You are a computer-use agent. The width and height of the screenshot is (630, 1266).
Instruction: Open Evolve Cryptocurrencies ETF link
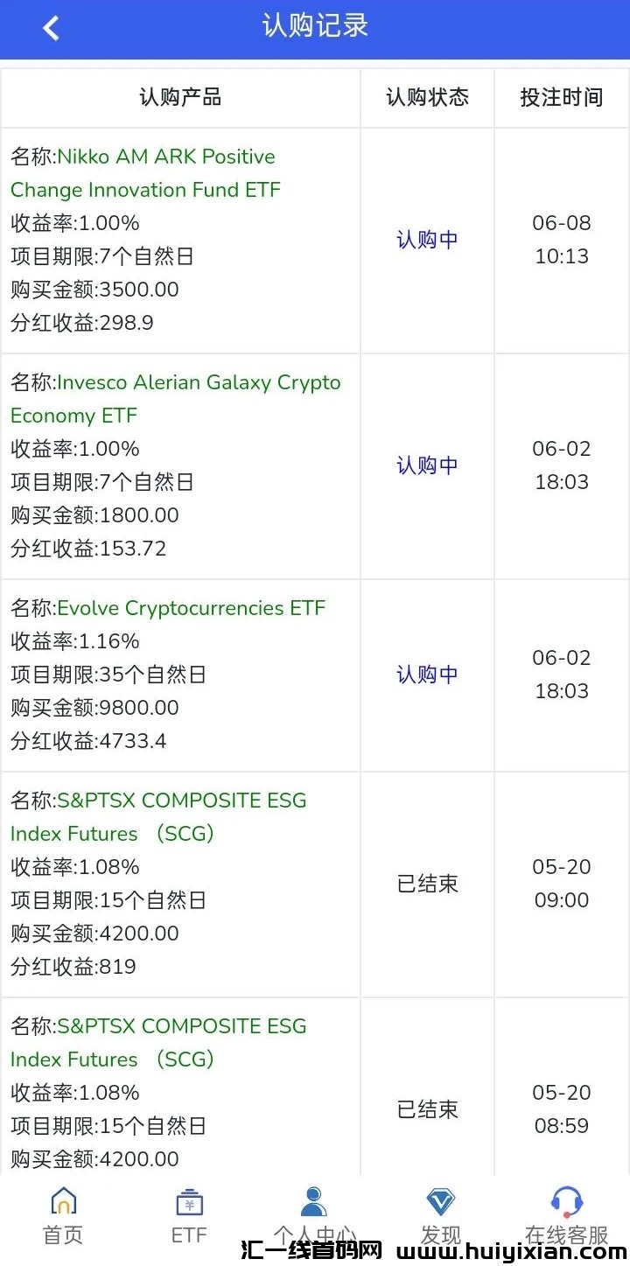pos(191,608)
